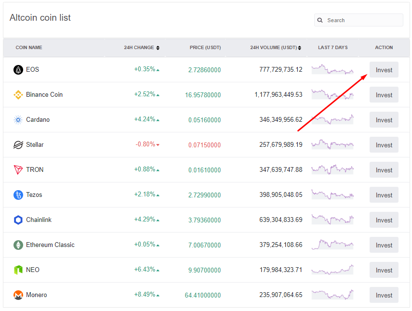412x311 pixels.
Task: Click the LAST 7 DAYS column header
Action: point(332,48)
